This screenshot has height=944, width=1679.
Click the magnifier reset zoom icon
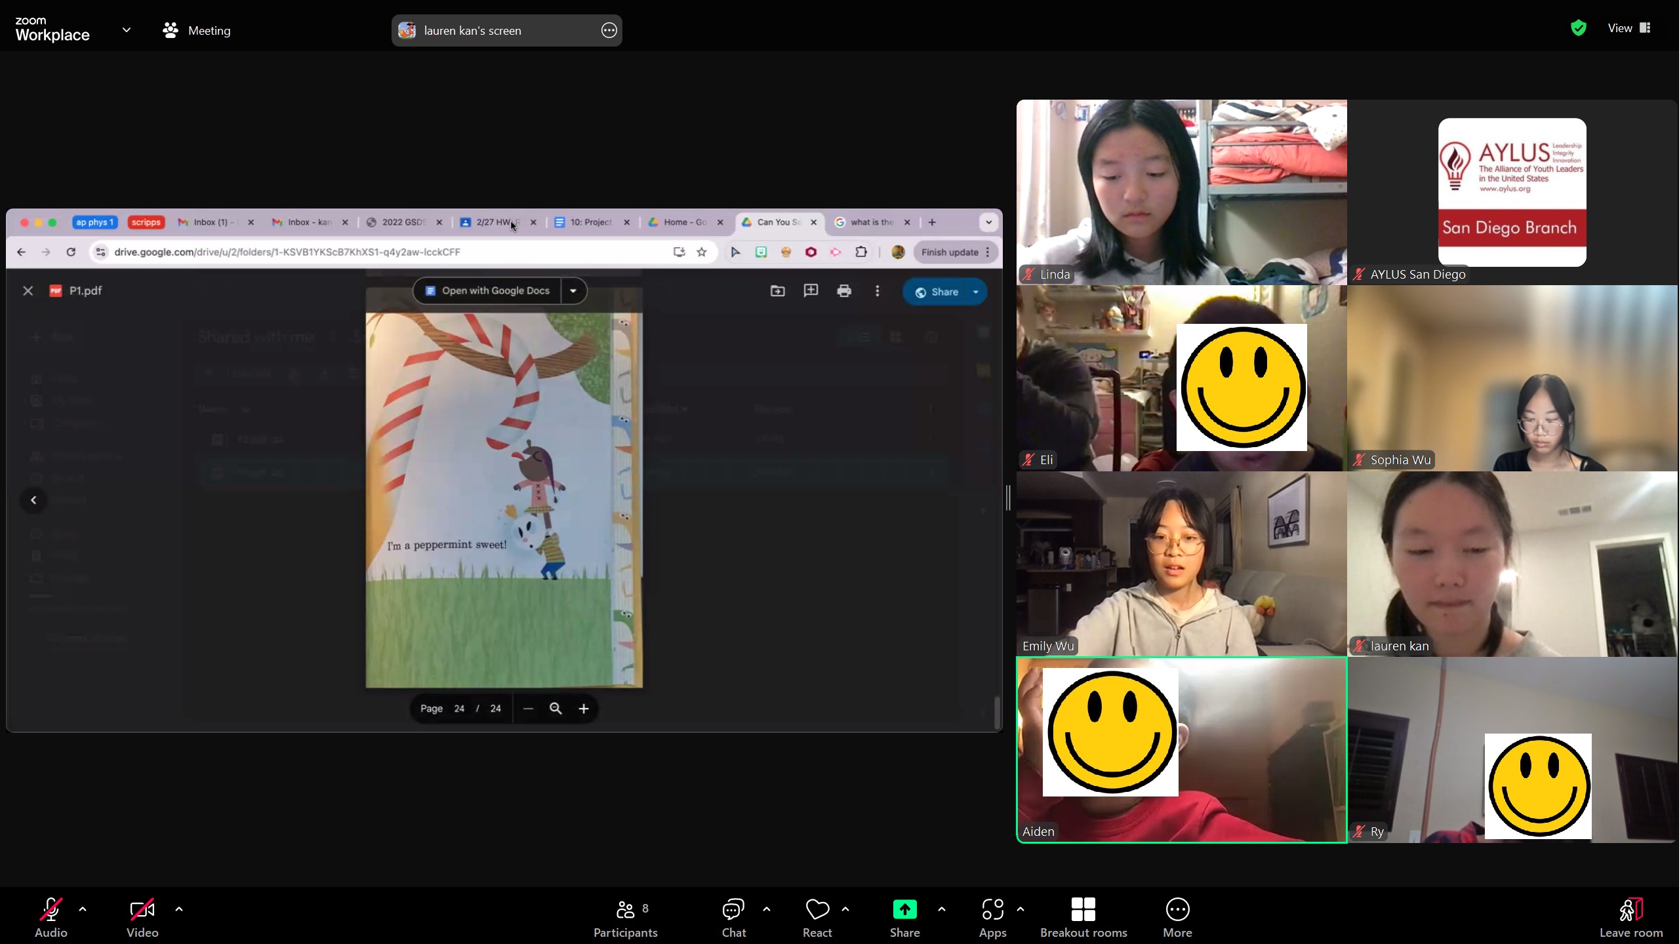tap(556, 709)
